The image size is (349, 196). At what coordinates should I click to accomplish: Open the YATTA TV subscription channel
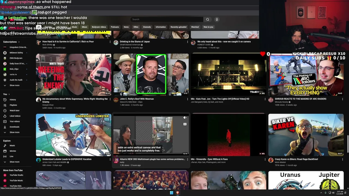tap(13, 75)
